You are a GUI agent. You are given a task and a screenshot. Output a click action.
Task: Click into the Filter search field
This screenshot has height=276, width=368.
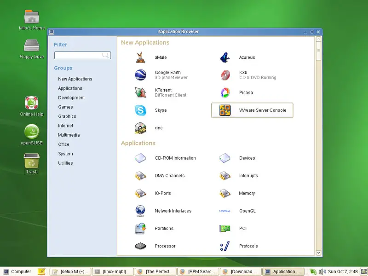tap(82, 55)
